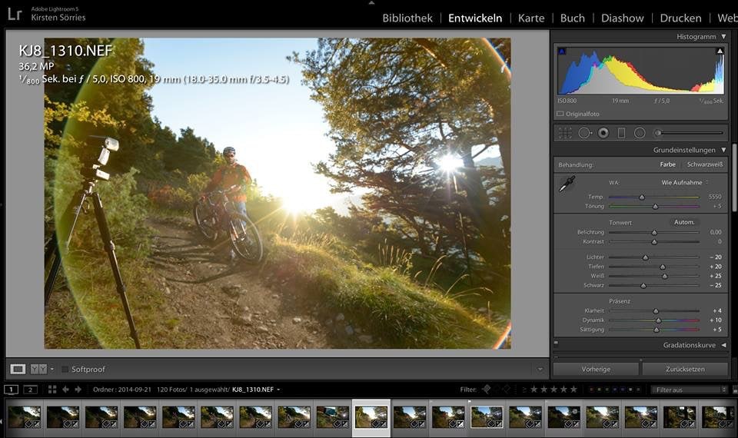Screen dimensions: 738x438
Task: Choose Farbe treatment
Action: click(x=667, y=164)
